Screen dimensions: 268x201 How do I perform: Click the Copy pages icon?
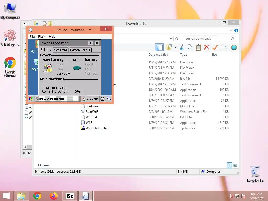pos(190,47)
